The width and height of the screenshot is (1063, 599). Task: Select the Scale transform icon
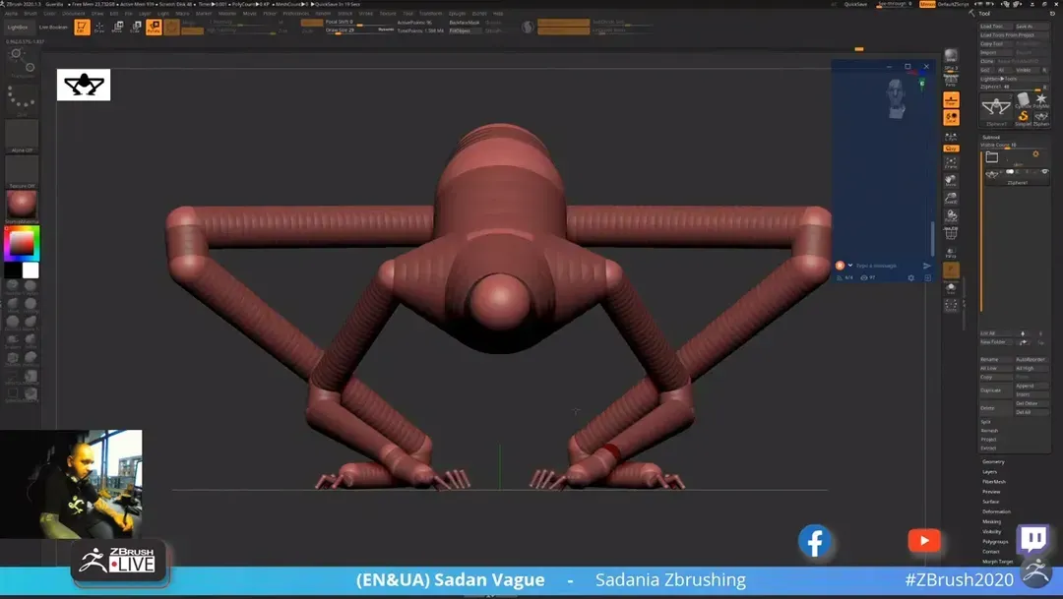[x=135, y=28]
